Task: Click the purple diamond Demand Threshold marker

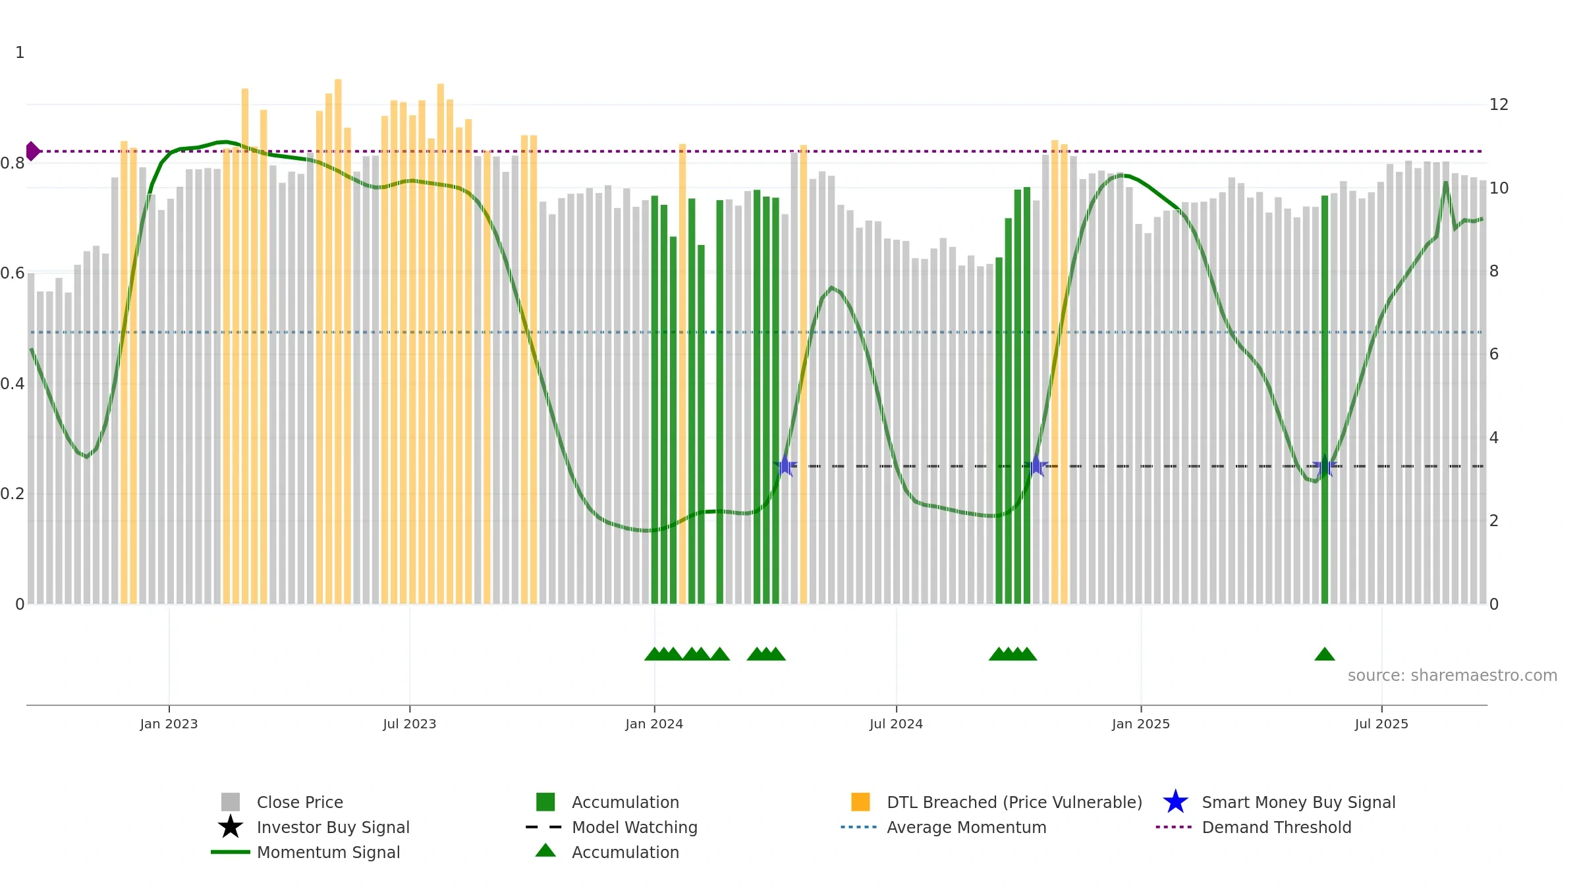Action: [x=32, y=151]
